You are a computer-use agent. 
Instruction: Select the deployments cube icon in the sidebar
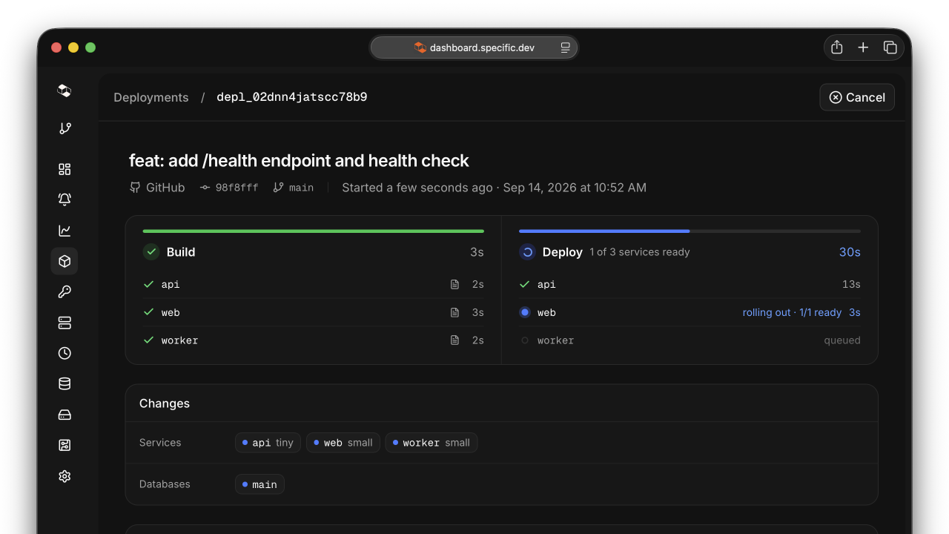pos(65,261)
